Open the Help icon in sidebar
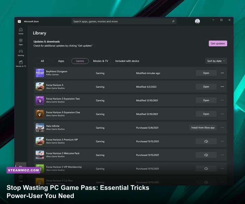The width and height of the screenshot is (245, 204). click(x=21, y=178)
